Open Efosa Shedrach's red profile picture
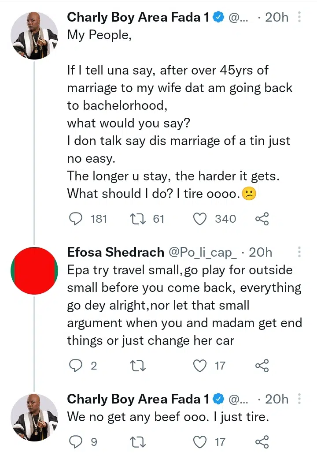Image resolution: width=317 pixels, height=456 pixels. coord(34,271)
